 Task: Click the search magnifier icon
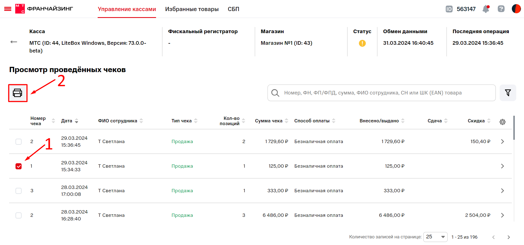click(275, 93)
